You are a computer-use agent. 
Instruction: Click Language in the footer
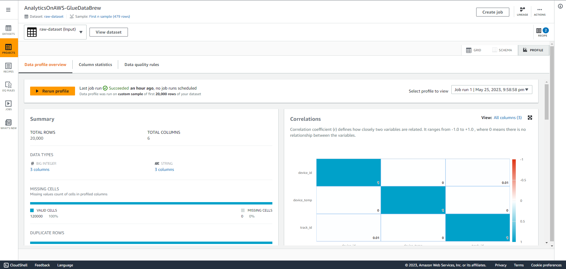point(65,265)
